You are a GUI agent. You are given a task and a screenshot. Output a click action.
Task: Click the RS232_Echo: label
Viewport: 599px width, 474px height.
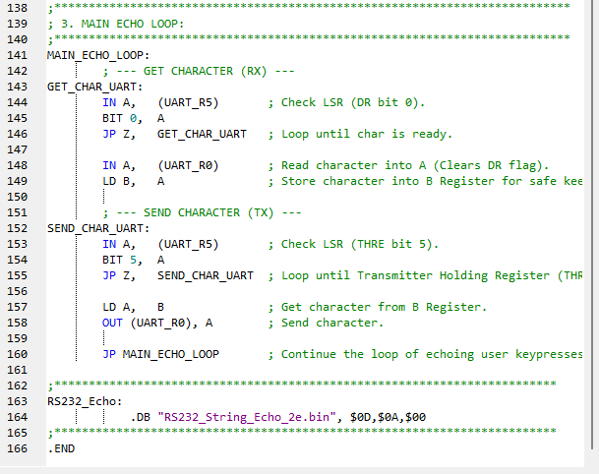pyautogui.click(x=85, y=401)
